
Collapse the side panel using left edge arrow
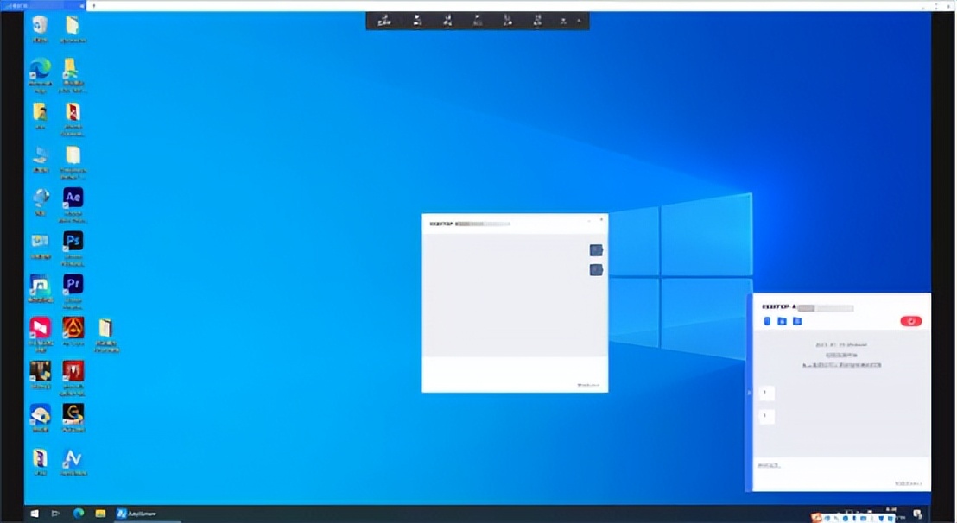(x=749, y=393)
